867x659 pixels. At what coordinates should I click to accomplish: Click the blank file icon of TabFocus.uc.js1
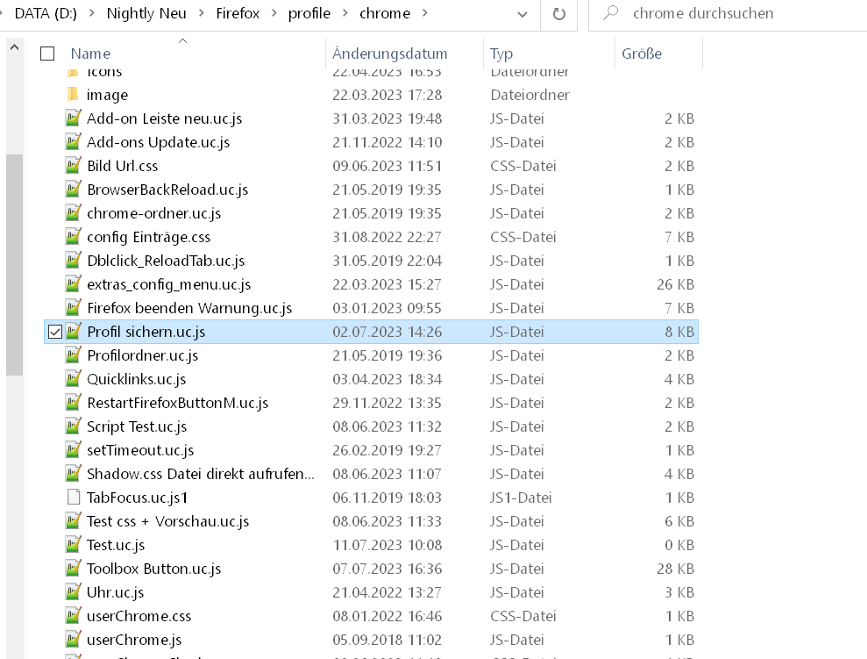point(74,498)
